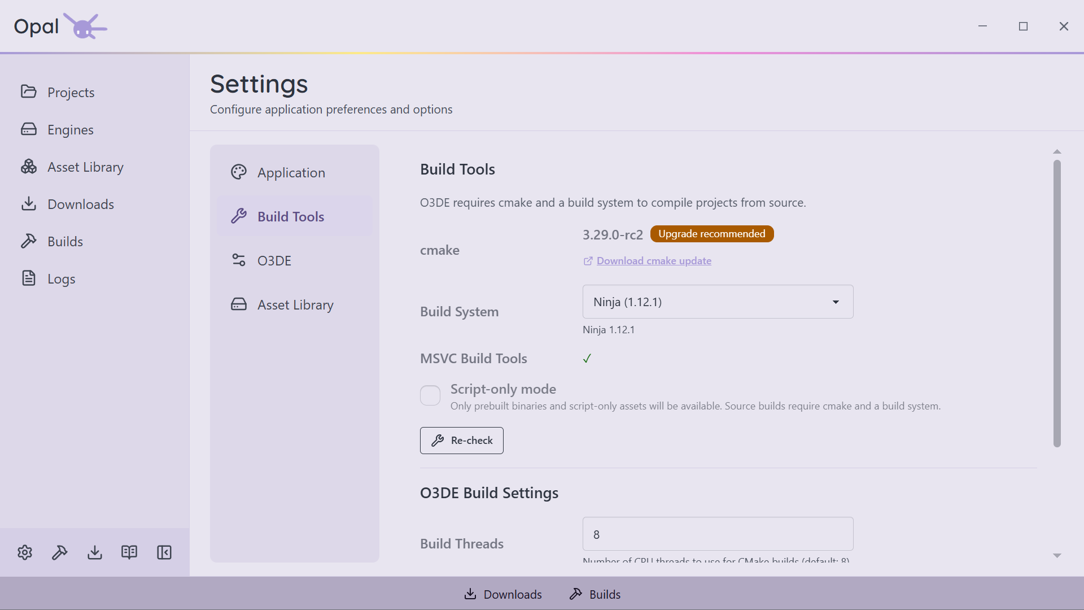Click the O3DE Build Settings heading
The width and height of the screenshot is (1084, 610).
(x=489, y=493)
